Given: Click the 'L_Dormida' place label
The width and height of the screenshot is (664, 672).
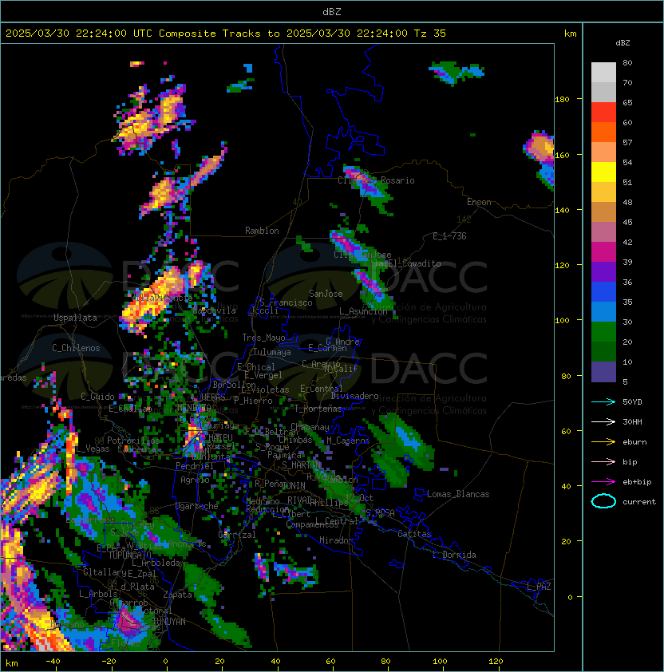Looking at the screenshot, I should coord(454,555).
